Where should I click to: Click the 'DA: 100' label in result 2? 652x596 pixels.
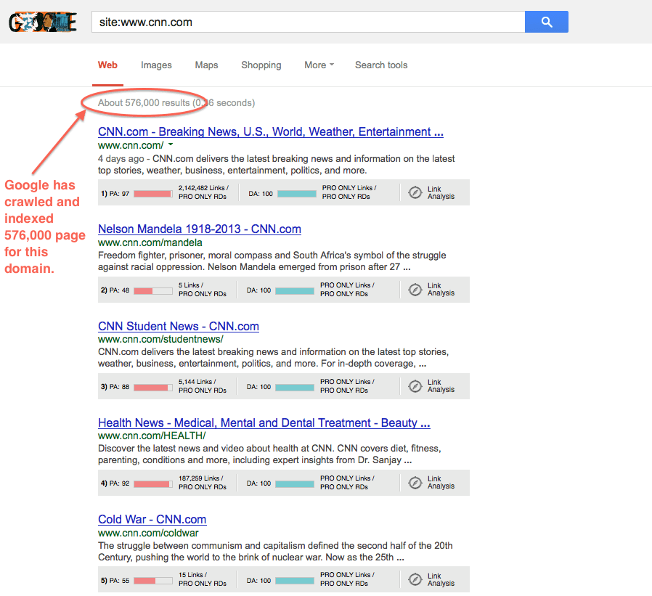point(258,290)
